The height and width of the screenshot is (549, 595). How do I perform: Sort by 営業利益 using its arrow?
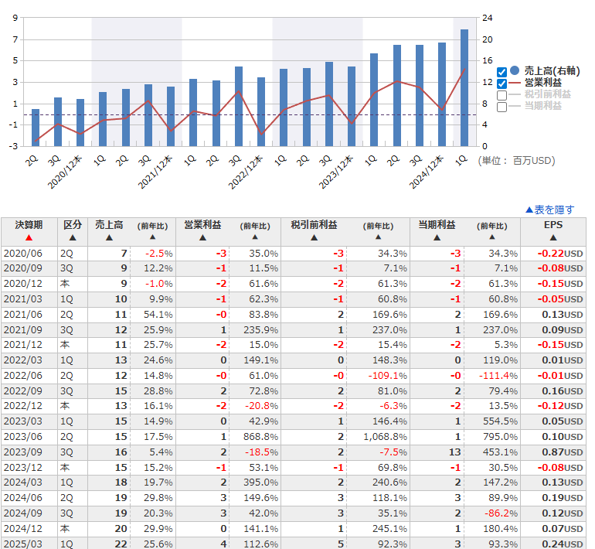[202, 237]
